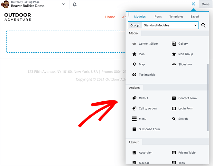Image resolution: width=213 pixels, height=166 pixels.
Task: Click the Contact Form label
Action: [188, 98]
